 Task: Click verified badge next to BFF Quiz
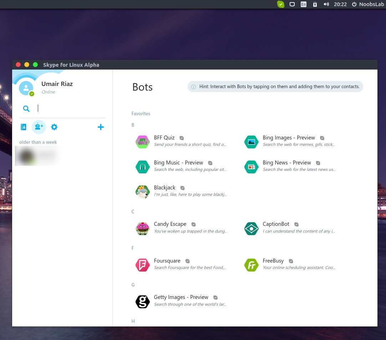(182, 138)
